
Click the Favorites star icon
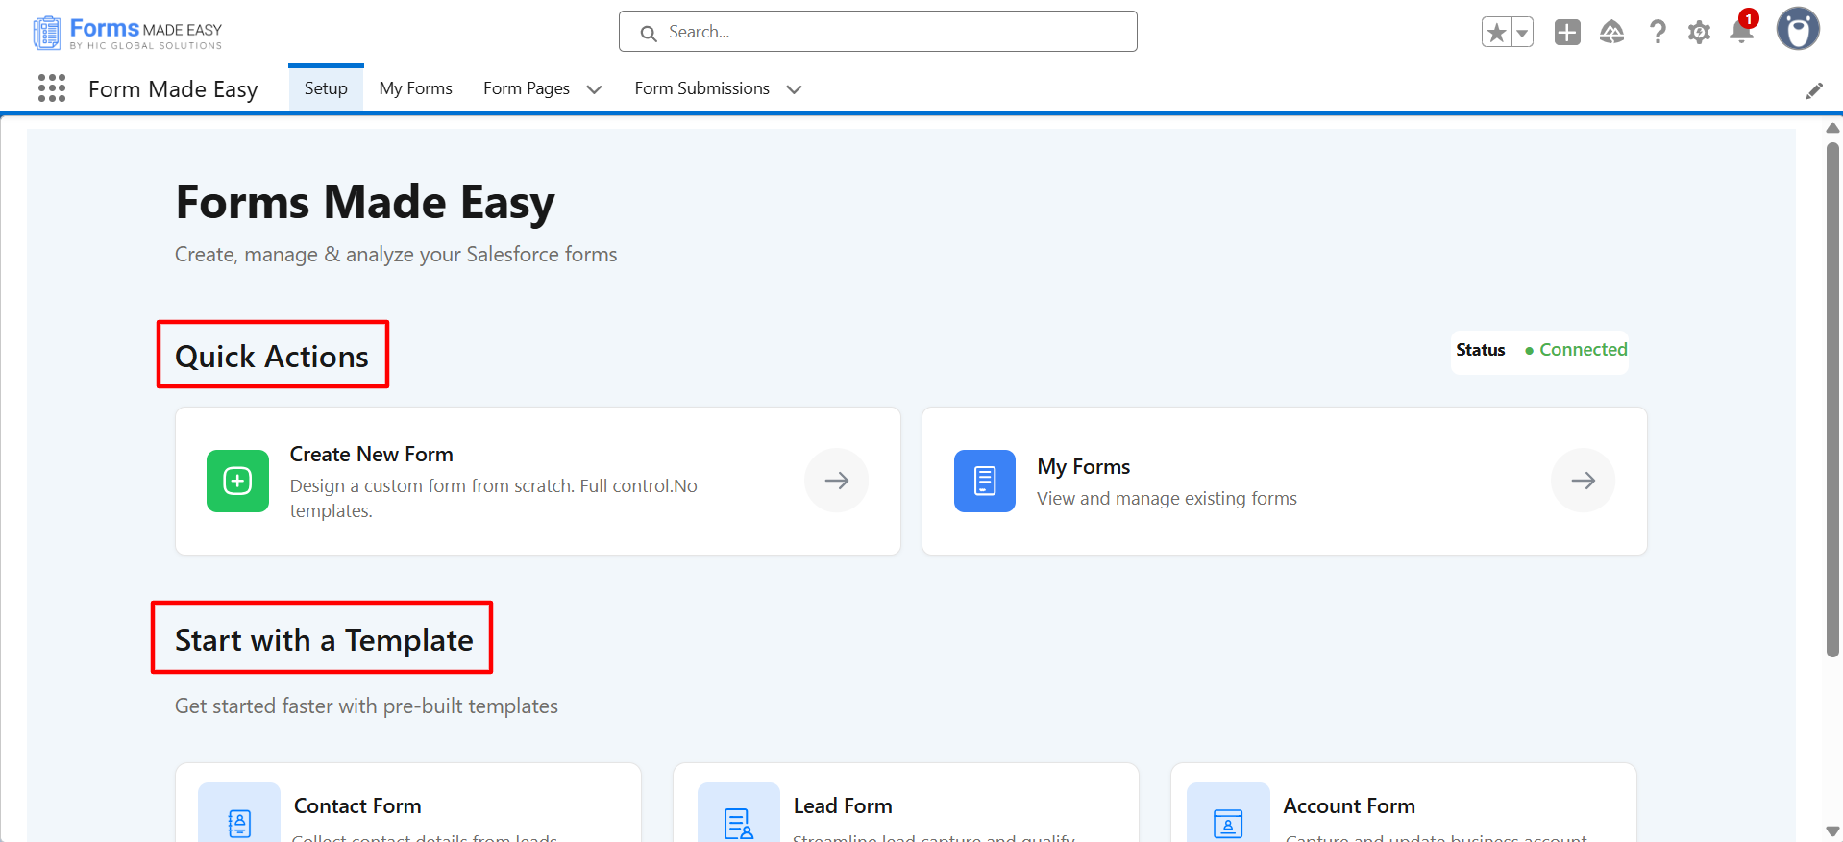tap(1496, 33)
